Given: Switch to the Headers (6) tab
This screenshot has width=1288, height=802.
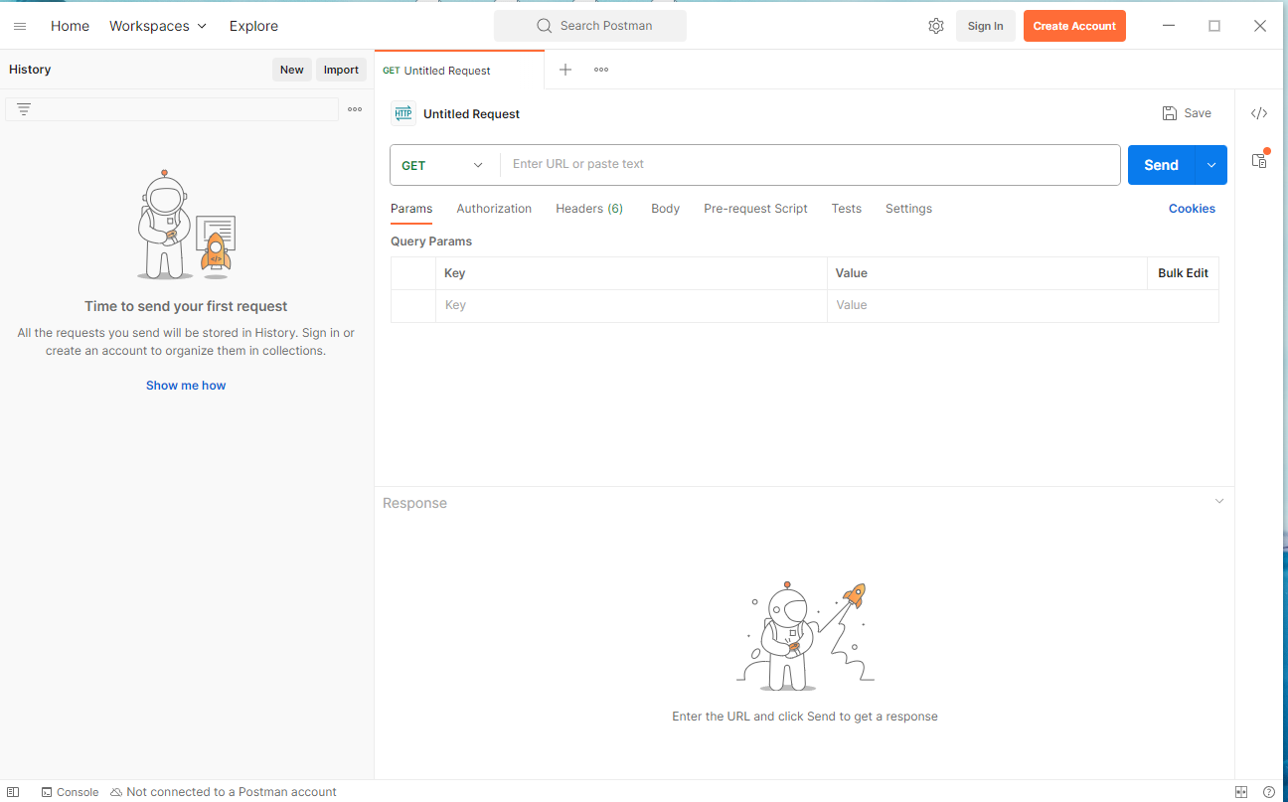Looking at the screenshot, I should [x=589, y=209].
